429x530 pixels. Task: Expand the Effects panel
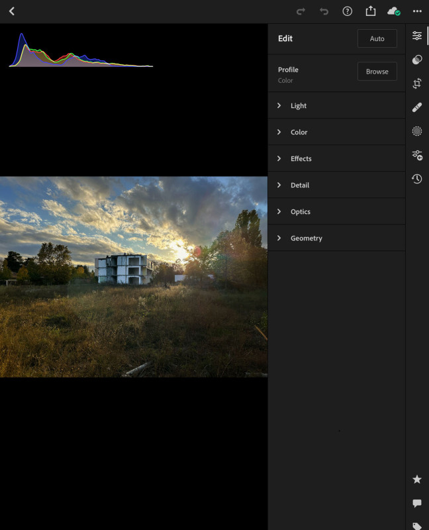(x=336, y=158)
